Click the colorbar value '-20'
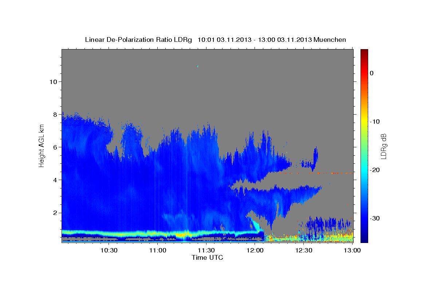Image resolution: width=437 pixels, height=291 pixels. point(375,170)
